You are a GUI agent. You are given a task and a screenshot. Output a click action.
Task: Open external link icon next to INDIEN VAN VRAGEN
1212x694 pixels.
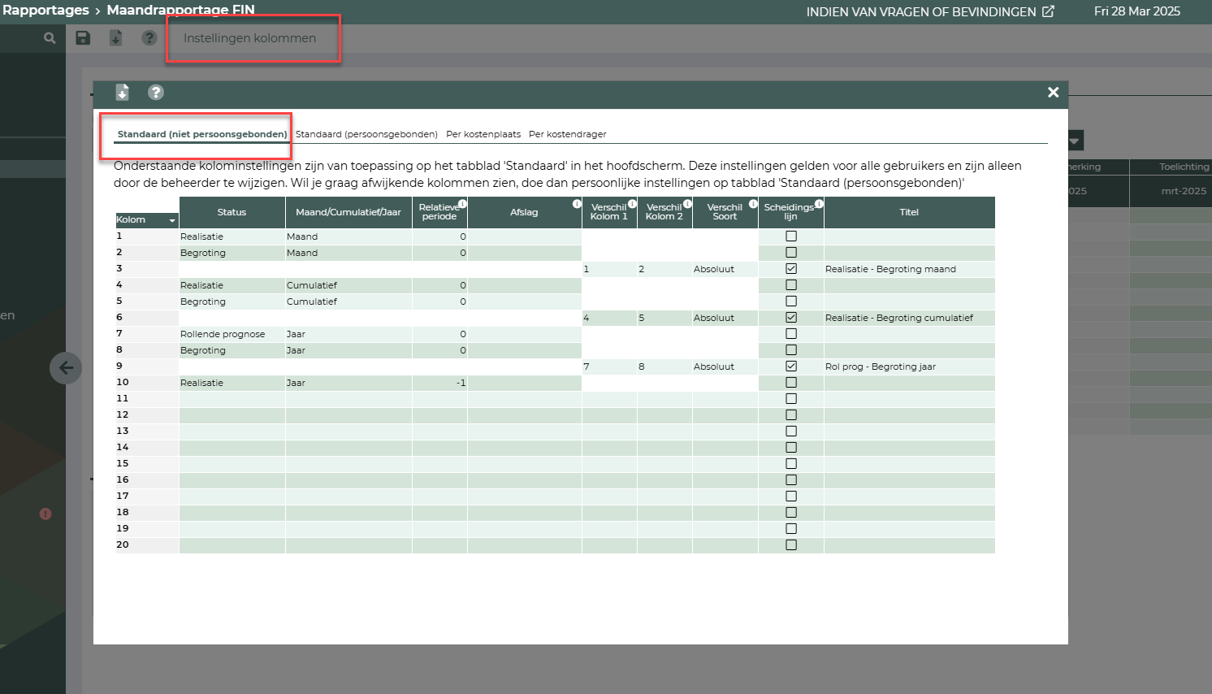[x=1049, y=11]
